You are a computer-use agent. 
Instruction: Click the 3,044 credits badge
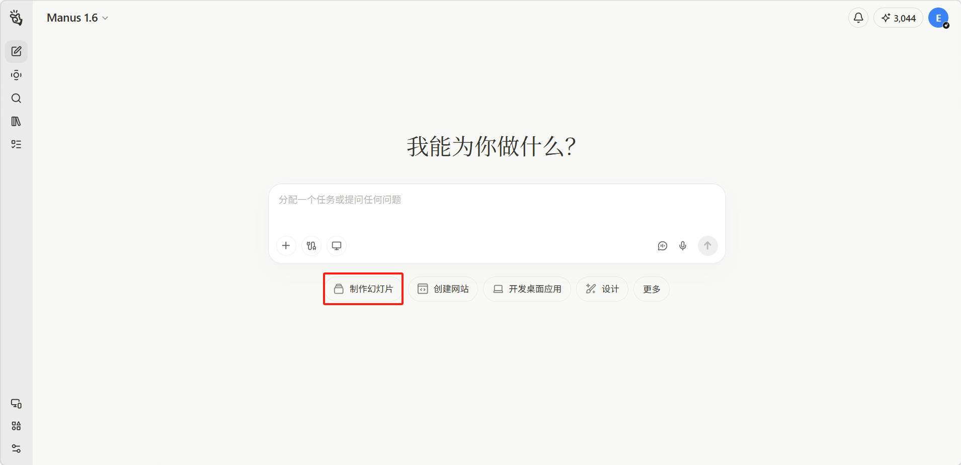(x=898, y=18)
